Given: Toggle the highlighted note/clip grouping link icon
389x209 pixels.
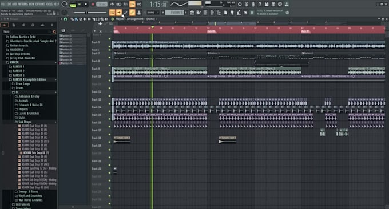Looking at the screenshot, I should click(x=132, y=13).
